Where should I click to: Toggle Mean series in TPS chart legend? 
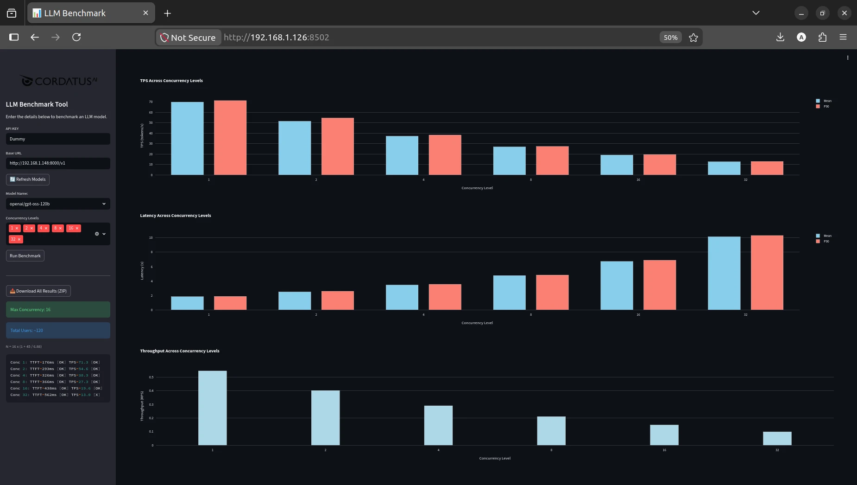click(824, 101)
